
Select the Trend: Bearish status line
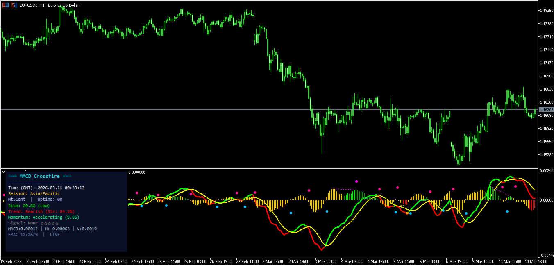tap(41, 211)
